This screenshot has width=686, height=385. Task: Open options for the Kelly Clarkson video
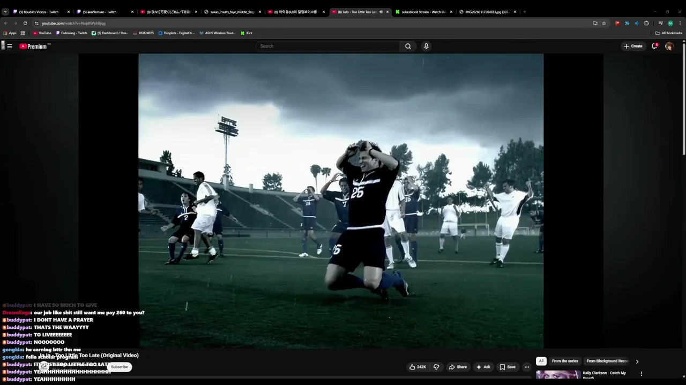(641, 374)
